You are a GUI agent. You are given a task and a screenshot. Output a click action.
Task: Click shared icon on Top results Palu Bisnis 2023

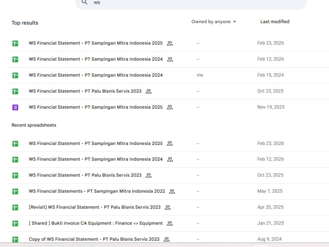click(x=148, y=91)
